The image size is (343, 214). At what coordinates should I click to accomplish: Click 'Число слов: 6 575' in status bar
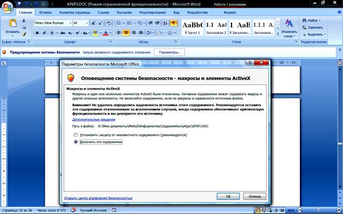pos(51,211)
